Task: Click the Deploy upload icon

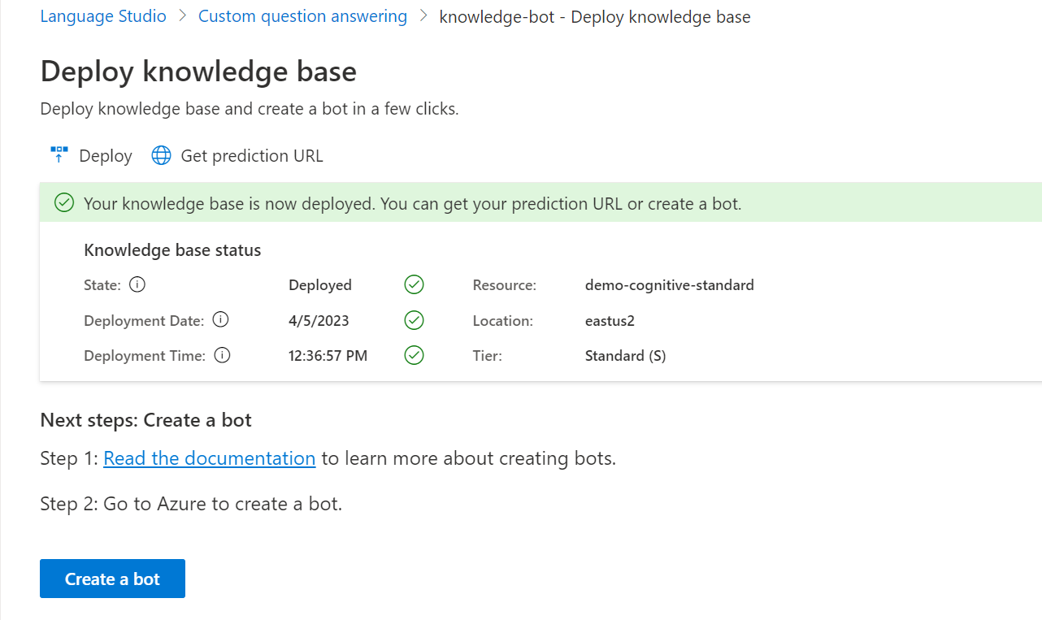Action: [x=59, y=155]
